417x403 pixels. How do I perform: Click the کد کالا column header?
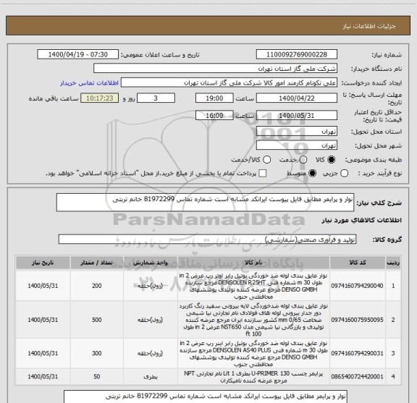tap(358, 263)
